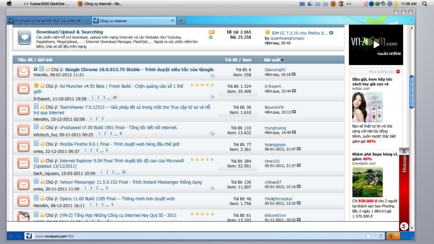Bookmark page with star icon
Screen dimensions: 434x244
(368, 236)
